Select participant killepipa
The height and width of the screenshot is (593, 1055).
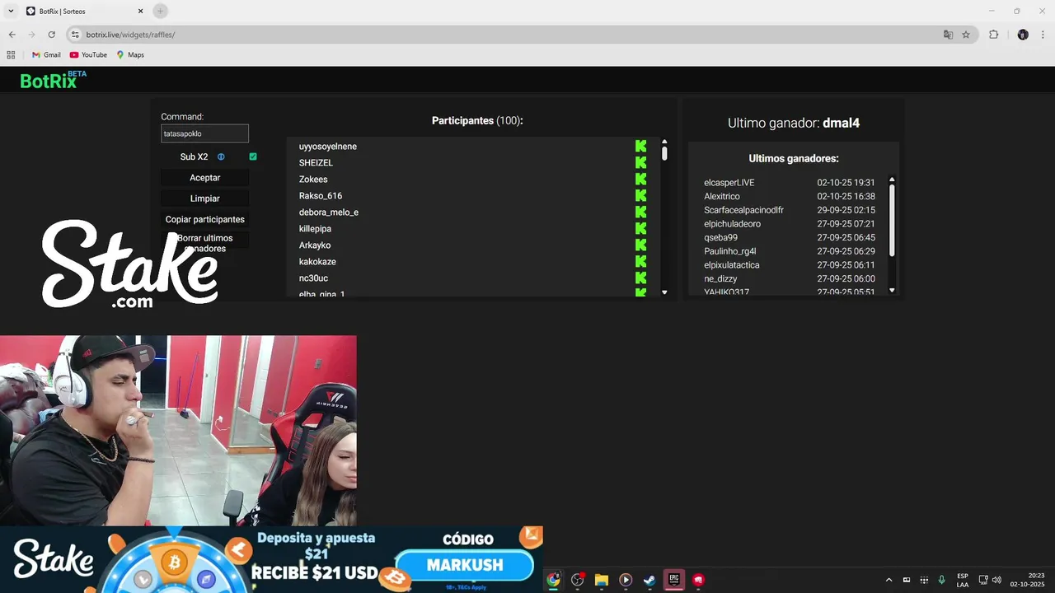[x=315, y=229]
